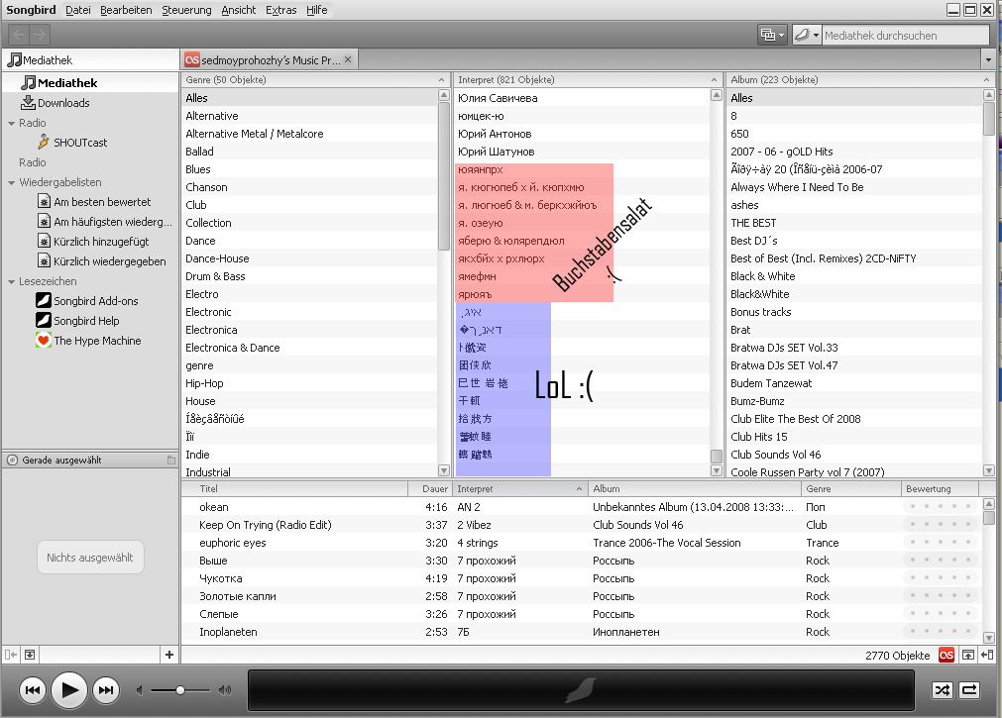Click the volume slider knob
This screenshot has width=1002, height=718.
[180, 690]
